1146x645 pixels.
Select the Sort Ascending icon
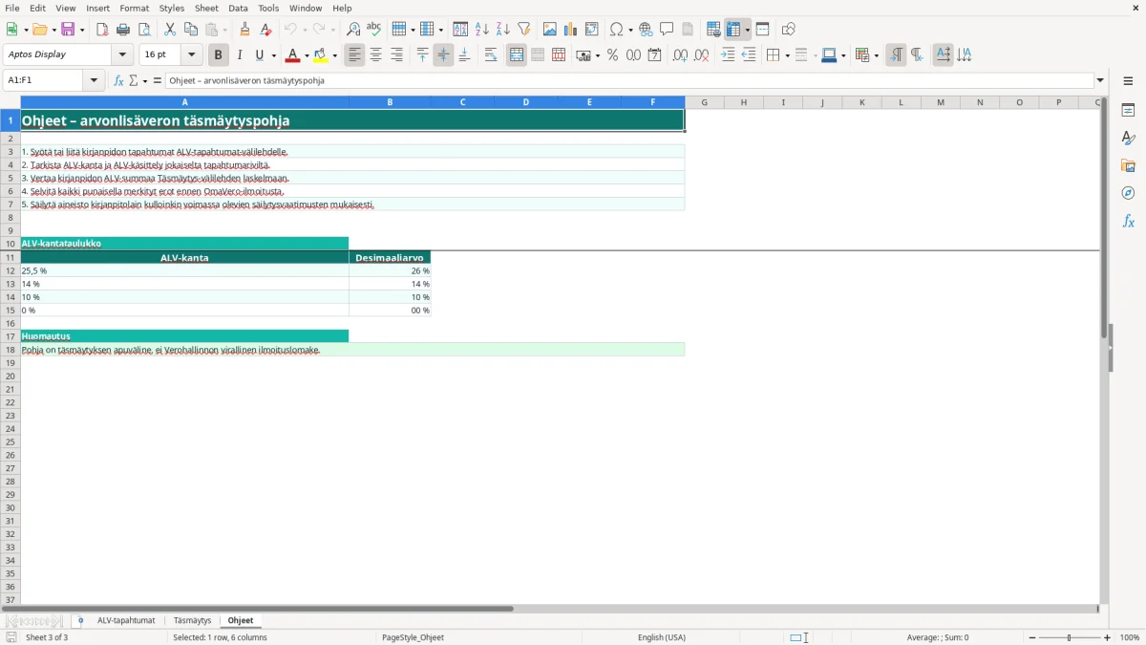point(482,30)
